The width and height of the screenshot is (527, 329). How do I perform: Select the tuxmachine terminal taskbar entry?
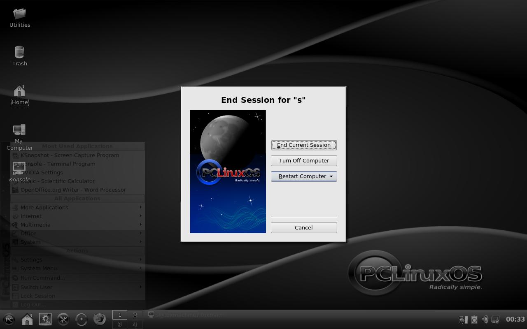186,315
